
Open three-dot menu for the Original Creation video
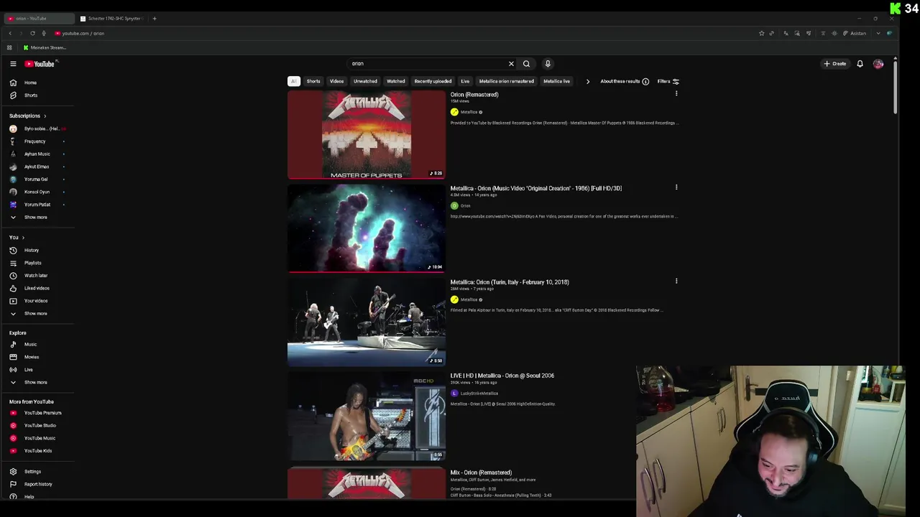click(676, 187)
